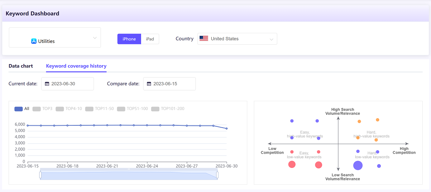Click the largest purple bubble in Hard low-value quadrant
Screen dimensions: 431x192
pyautogui.click(x=358, y=165)
